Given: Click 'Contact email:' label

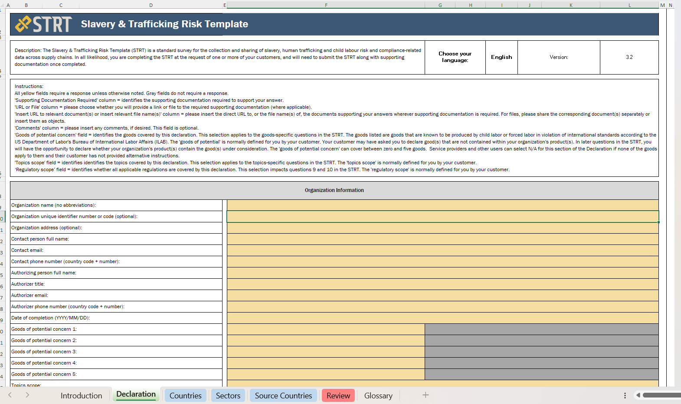Looking at the screenshot, I should pyautogui.click(x=27, y=251).
